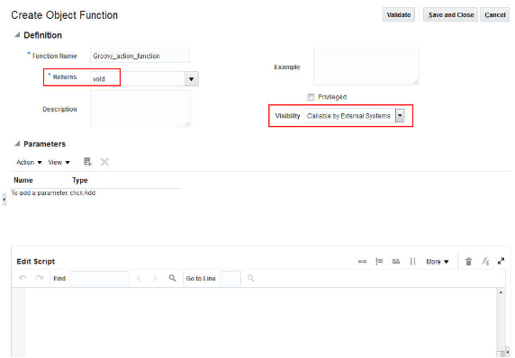This screenshot has width=515, height=358.
Task: Click the Find text field
Action: point(99,278)
